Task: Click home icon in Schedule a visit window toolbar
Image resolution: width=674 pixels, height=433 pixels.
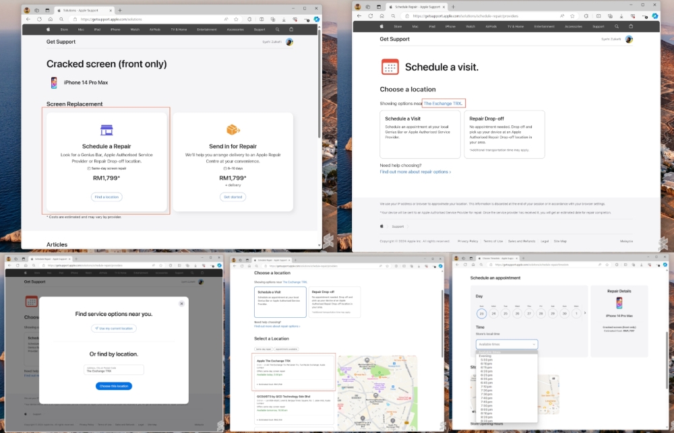Action: (381, 16)
